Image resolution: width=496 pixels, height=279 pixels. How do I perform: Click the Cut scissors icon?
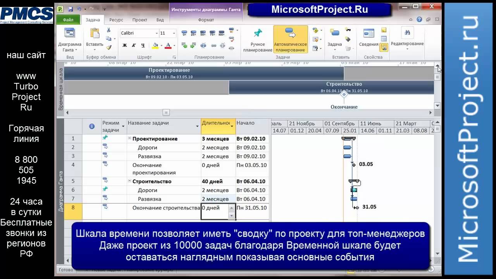pos(108,30)
